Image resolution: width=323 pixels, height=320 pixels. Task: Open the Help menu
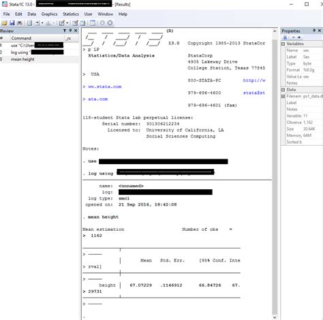tap(123, 14)
